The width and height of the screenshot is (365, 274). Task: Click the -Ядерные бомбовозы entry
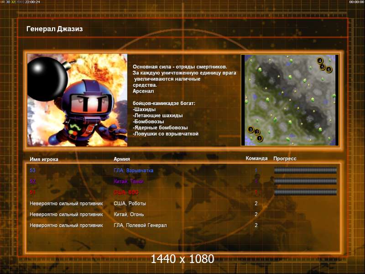[x=160, y=128]
